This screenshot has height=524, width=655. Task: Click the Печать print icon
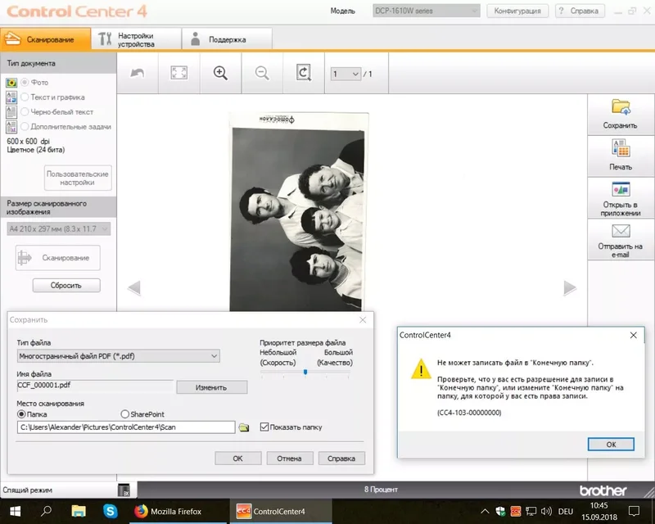tap(620, 148)
